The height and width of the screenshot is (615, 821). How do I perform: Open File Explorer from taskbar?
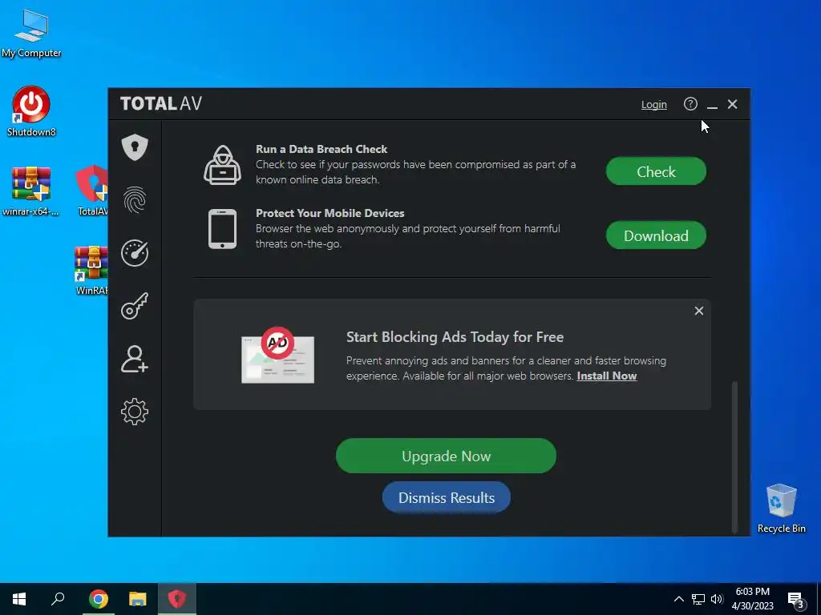(138, 599)
